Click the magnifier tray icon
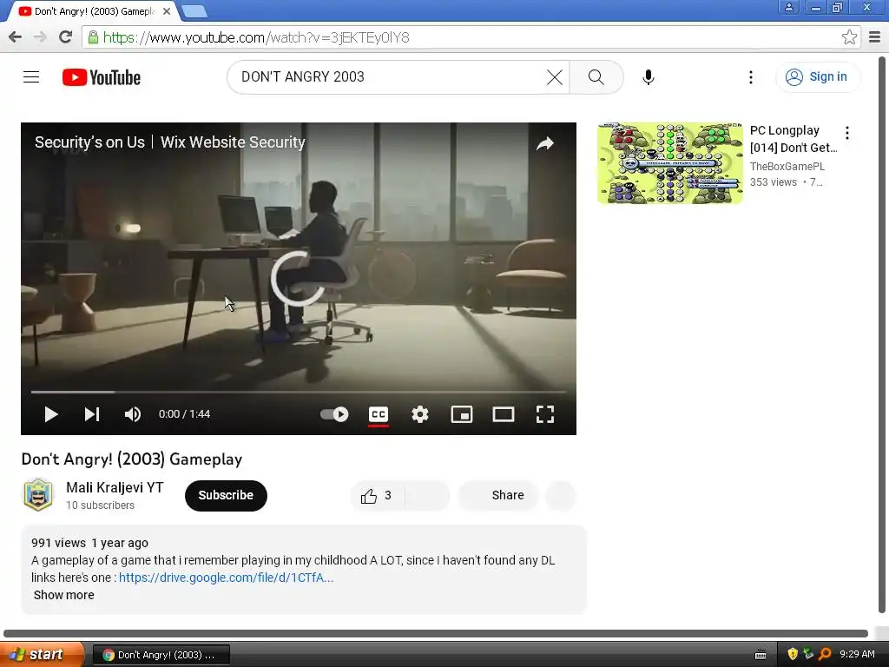Viewport: 889px width, 667px height. [x=825, y=655]
